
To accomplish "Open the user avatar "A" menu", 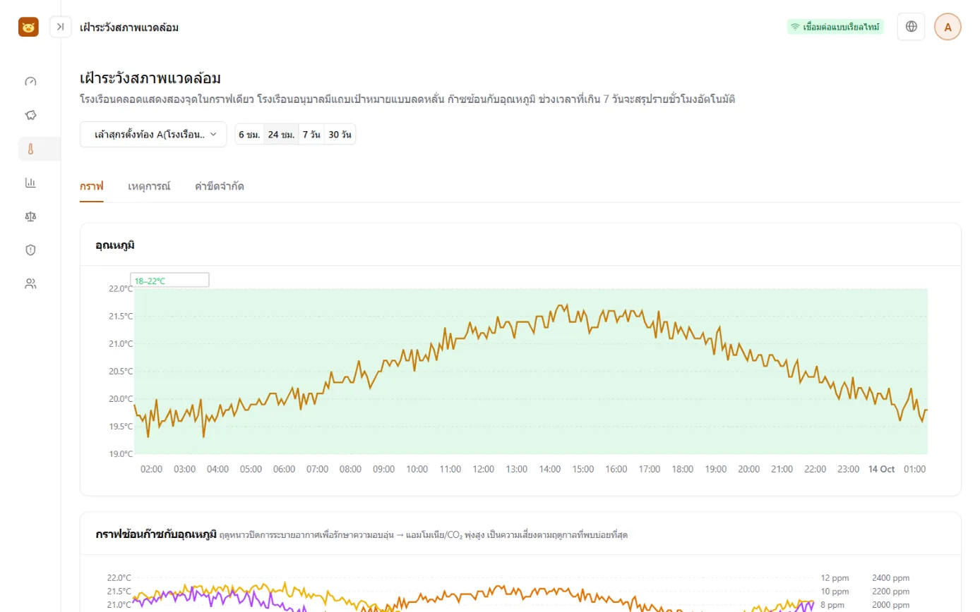I will pos(948,27).
